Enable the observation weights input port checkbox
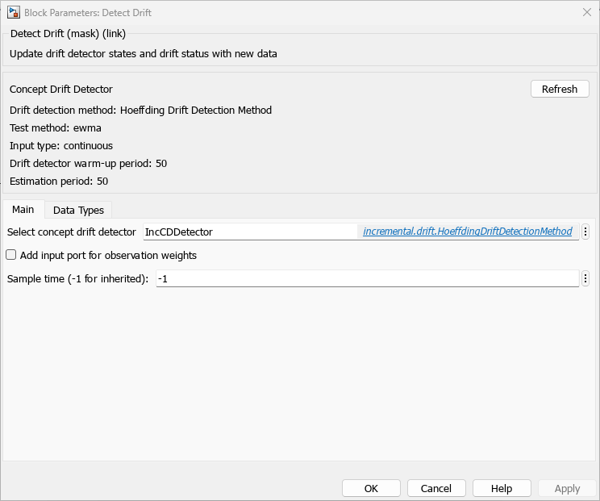The height and width of the screenshot is (501, 600). (x=11, y=255)
